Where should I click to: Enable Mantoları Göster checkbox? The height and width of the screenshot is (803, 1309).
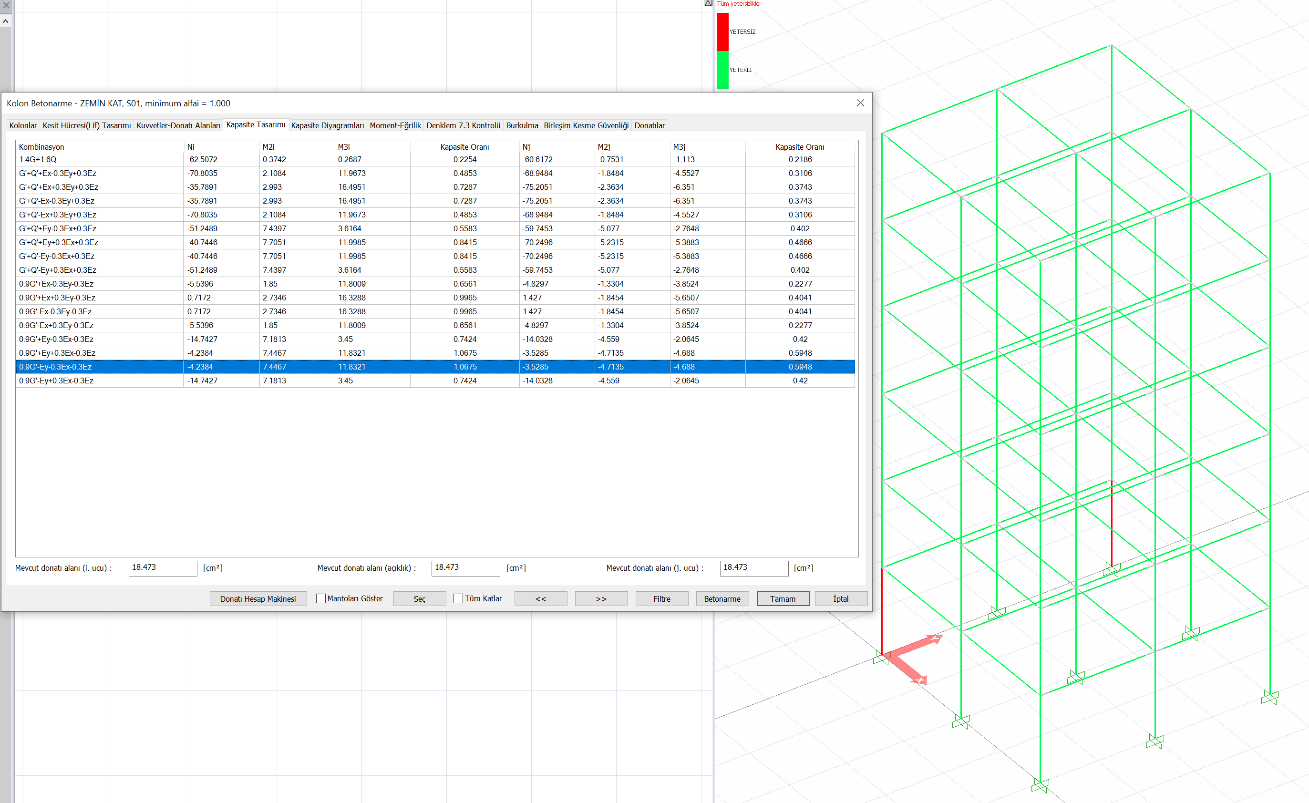321,598
